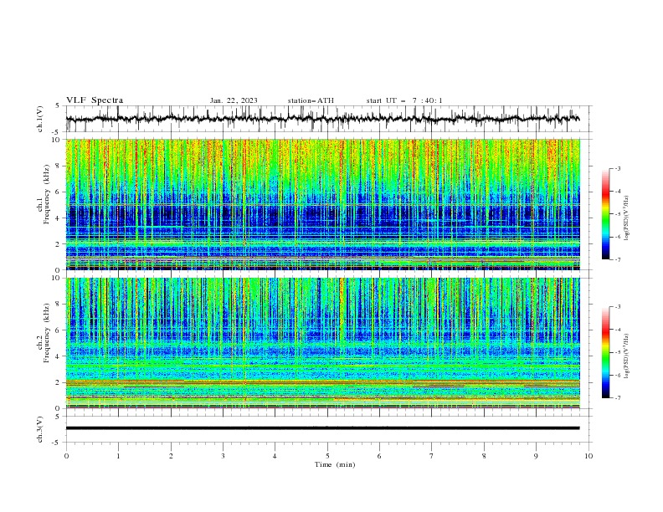Image resolution: width=663 pixels, height=512 pixels.
Task: Click the flat ch.3 voltage trace
Action: [x=322, y=428]
